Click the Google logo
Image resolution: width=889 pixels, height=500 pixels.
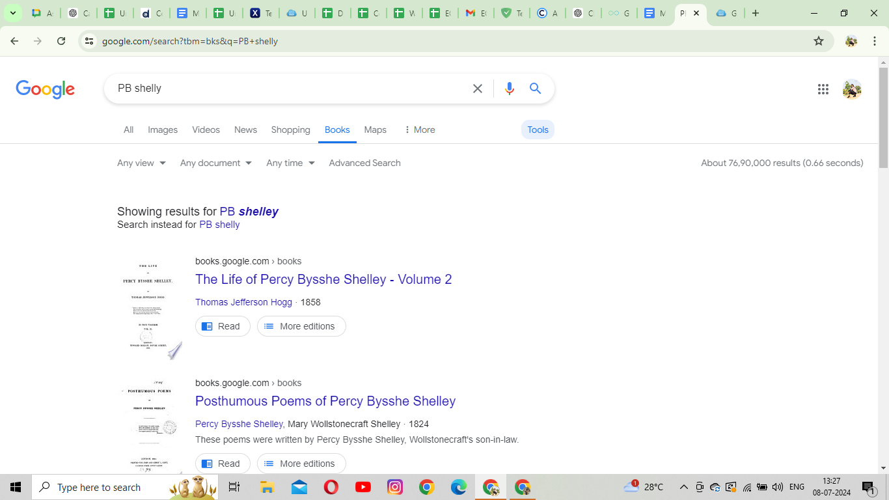coord(46,89)
